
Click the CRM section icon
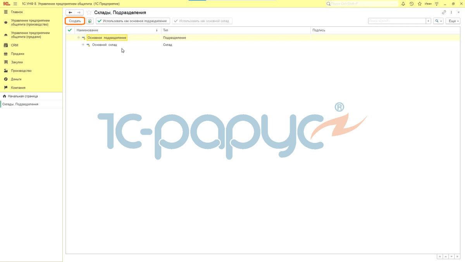pos(5,45)
